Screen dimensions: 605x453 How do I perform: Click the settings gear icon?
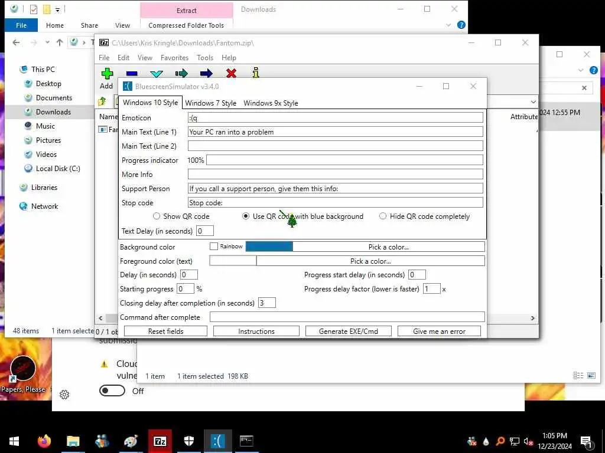tap(64, 395)
